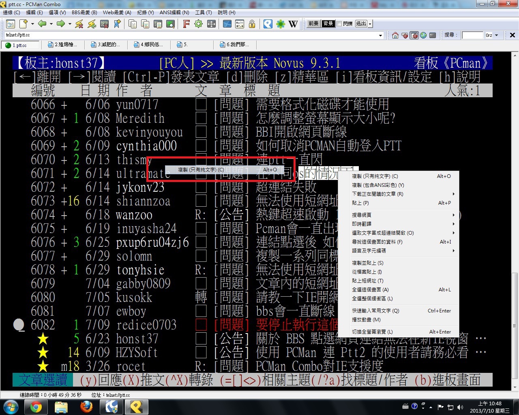Open the find-on-screen magnifier icon

pyautogui.click(x=170, y=24)
